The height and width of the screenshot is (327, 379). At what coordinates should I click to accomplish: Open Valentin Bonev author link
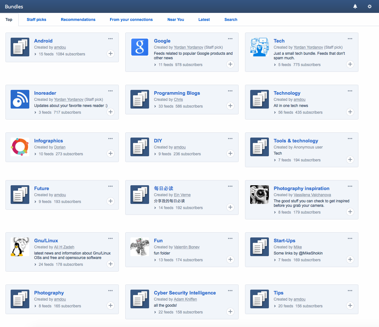186,247
